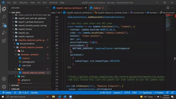
Task: Open the Extensions view
Action: click(x=4, y=41)
